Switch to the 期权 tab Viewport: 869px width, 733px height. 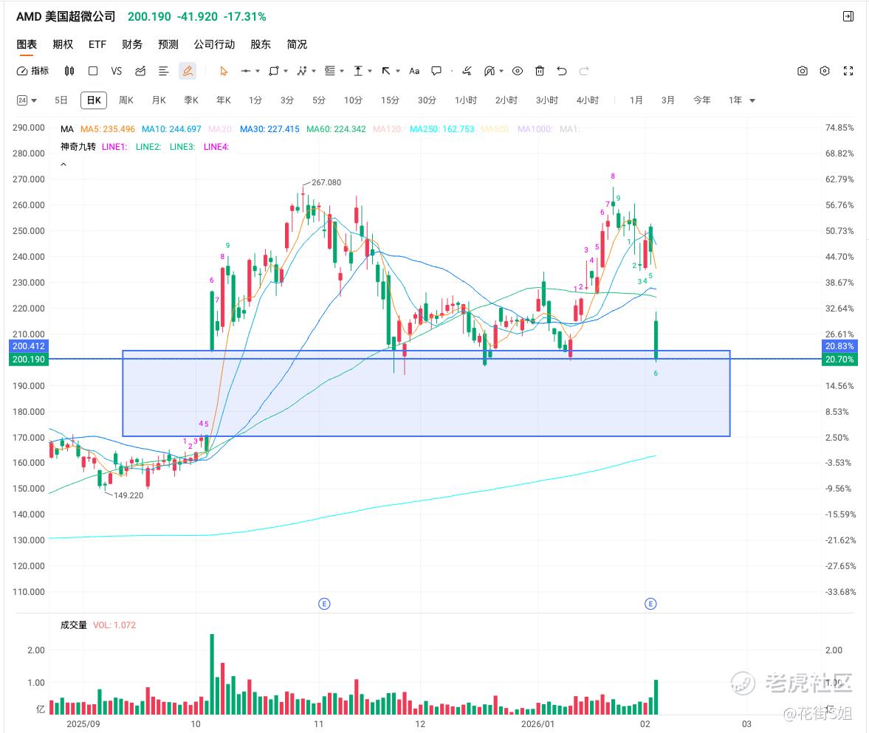click(63, 44)
